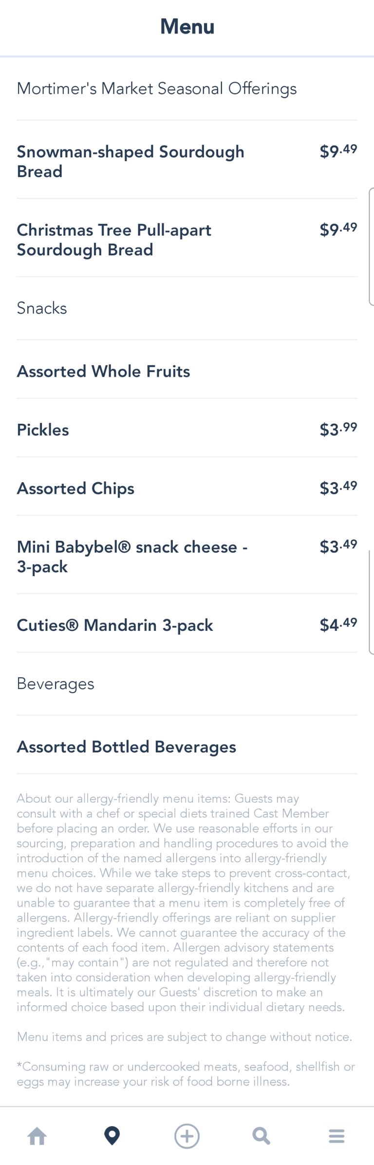Tap the Beverages section header

point(56,683)
